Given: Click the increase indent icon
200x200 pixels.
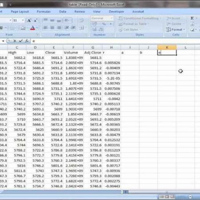Looking at the screenshot, I should pyautogui.click(x=73, y=28).
